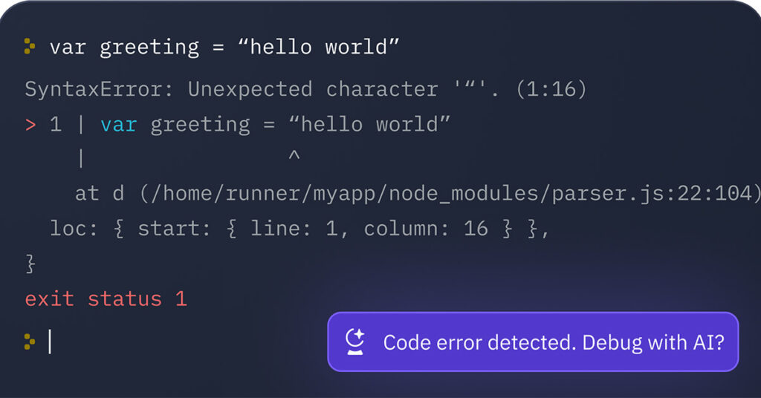The height and width of the screenshot is (398, 761).
Task: Click the (1:16) position in the error message
Action: pyautogui.click(x=550, y=89)
